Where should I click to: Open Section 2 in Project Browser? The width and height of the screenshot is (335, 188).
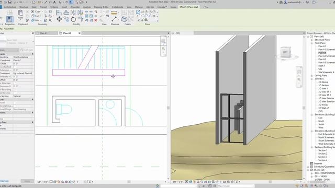coord(322,154)
